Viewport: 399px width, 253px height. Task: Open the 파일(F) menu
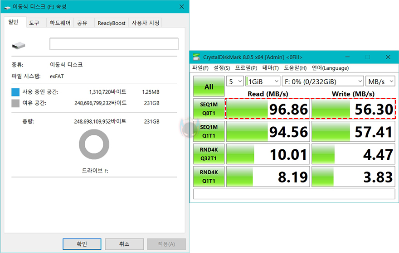coord(200,68)
